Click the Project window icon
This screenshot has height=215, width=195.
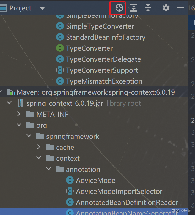[x=3, y=8]
